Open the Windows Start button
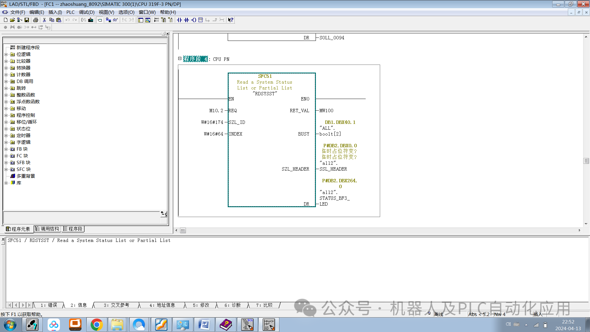Viewport: 590px width, 332px height. (10, 325)
